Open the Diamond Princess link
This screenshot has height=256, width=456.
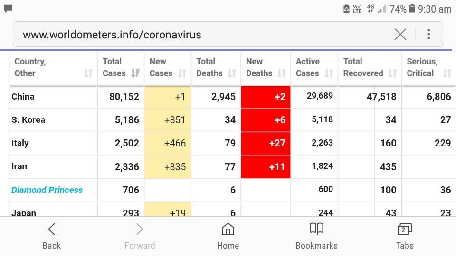pos(47,190)
